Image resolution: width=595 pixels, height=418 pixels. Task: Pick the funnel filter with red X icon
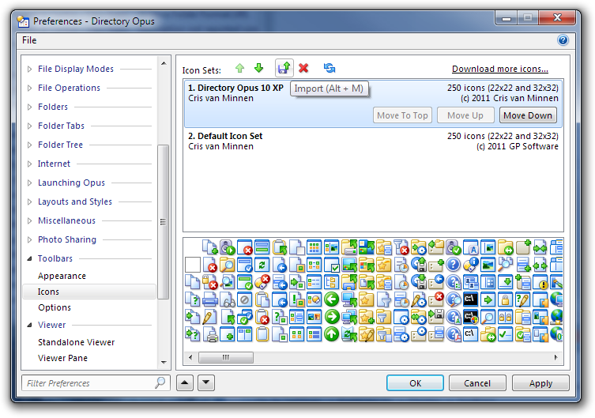tap(401, 247)
